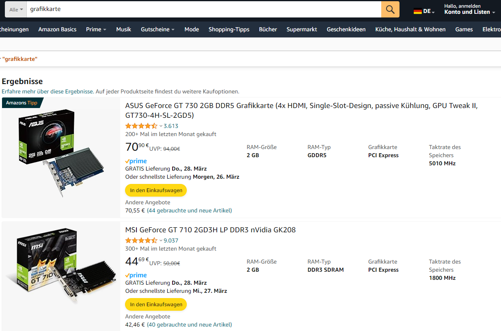This screenshot has height=331, width=501.
Task: Select the 'Ergebnisse' heading
Action: (22, 82)
